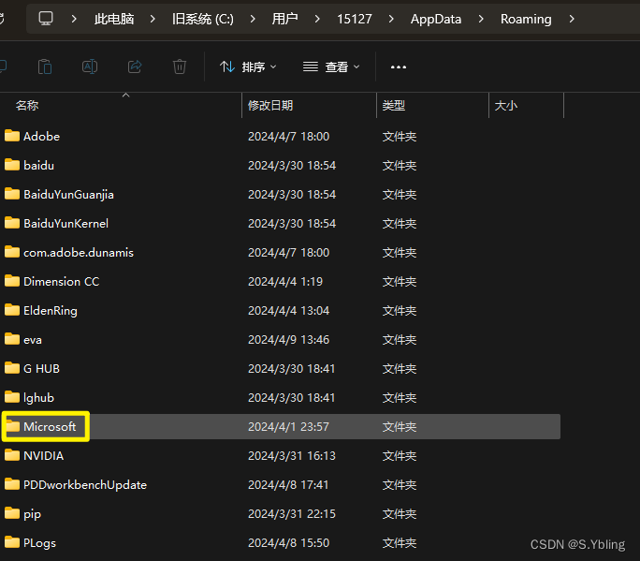640x561 pixels.
Task: Click the BaiduYunGuanjia folder name
Action: point(68,195)
